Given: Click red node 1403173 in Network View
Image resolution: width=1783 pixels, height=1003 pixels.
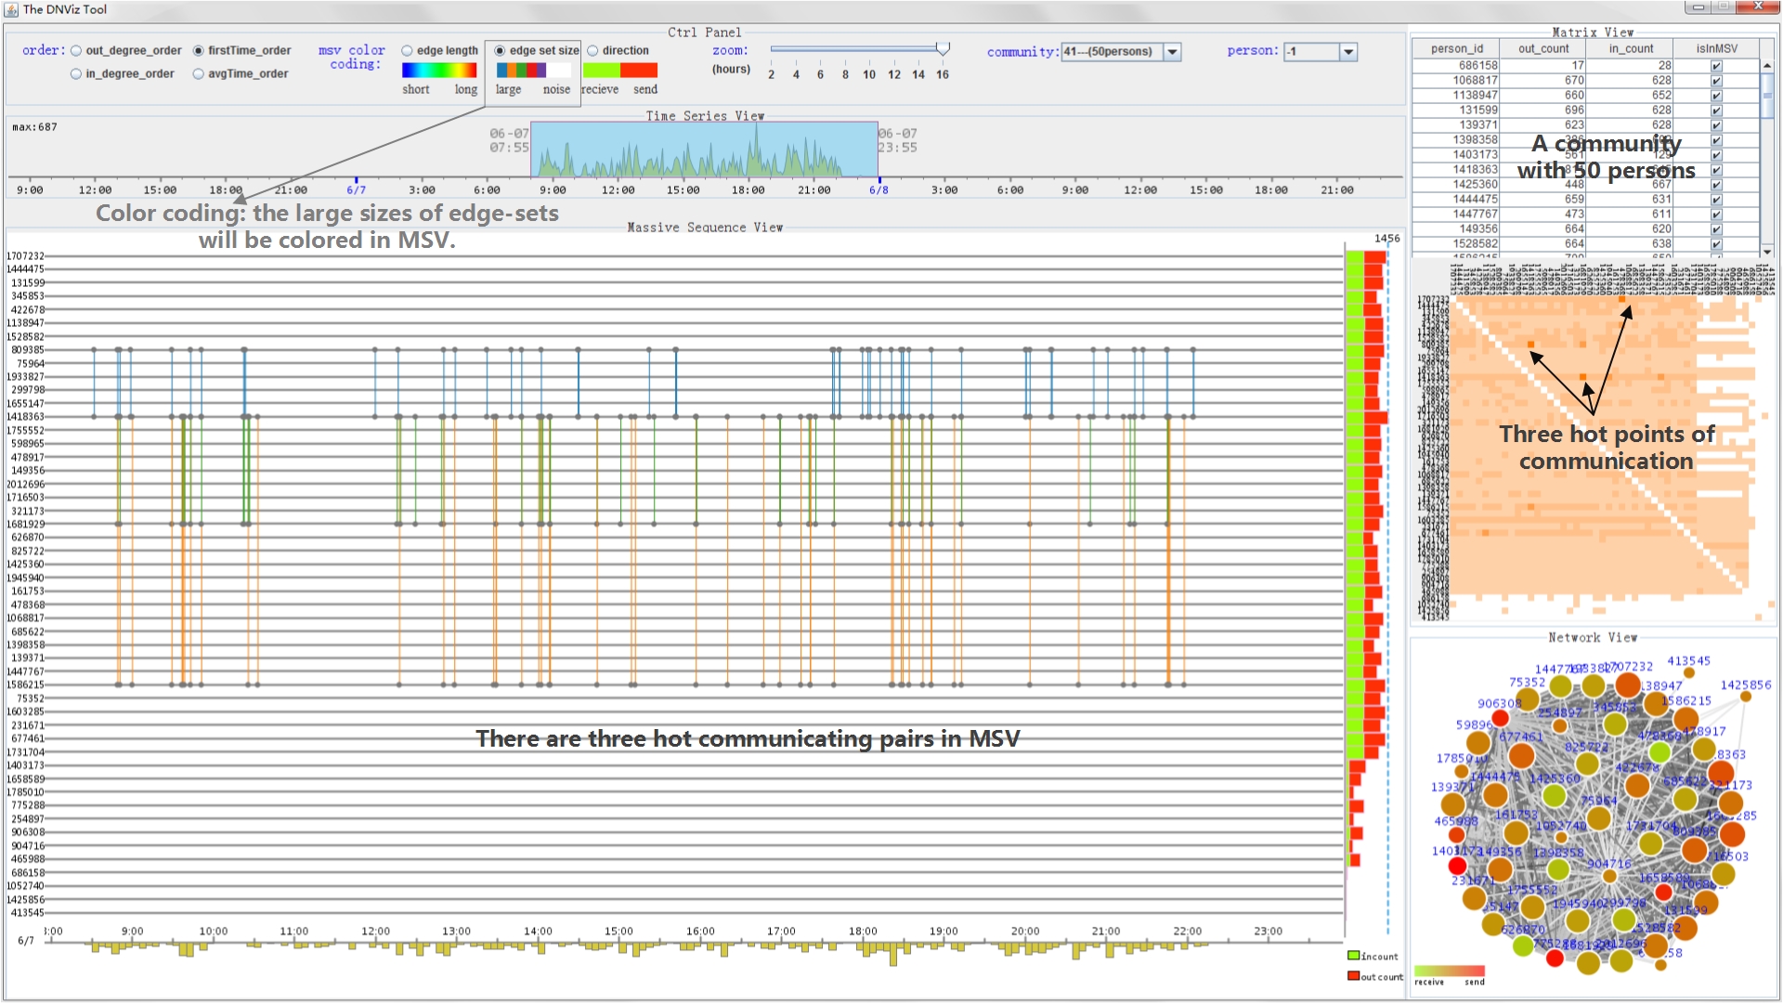Looking at the screenshot, I should click(x=1458, y=866).
